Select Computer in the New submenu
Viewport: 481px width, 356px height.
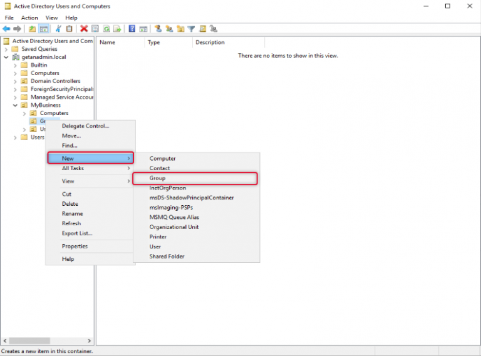coord(196,158)
